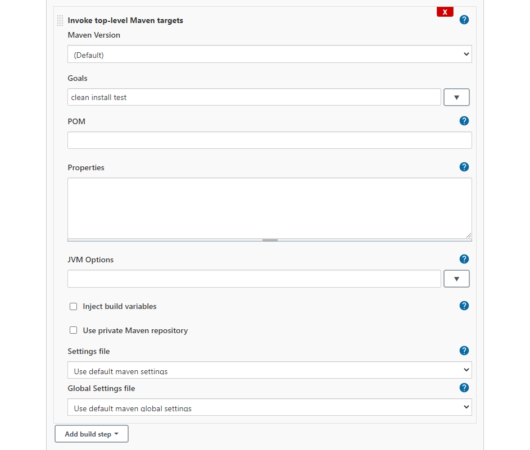Open the Global Settings file dropdown
This screenshot has height=450, width=530.
point(269,407)
